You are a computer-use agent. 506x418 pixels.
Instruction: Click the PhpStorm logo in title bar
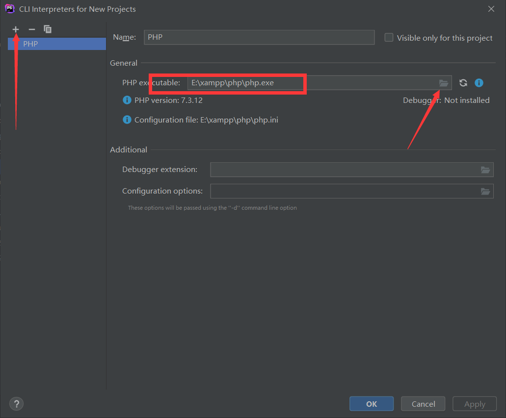[10, 9]
